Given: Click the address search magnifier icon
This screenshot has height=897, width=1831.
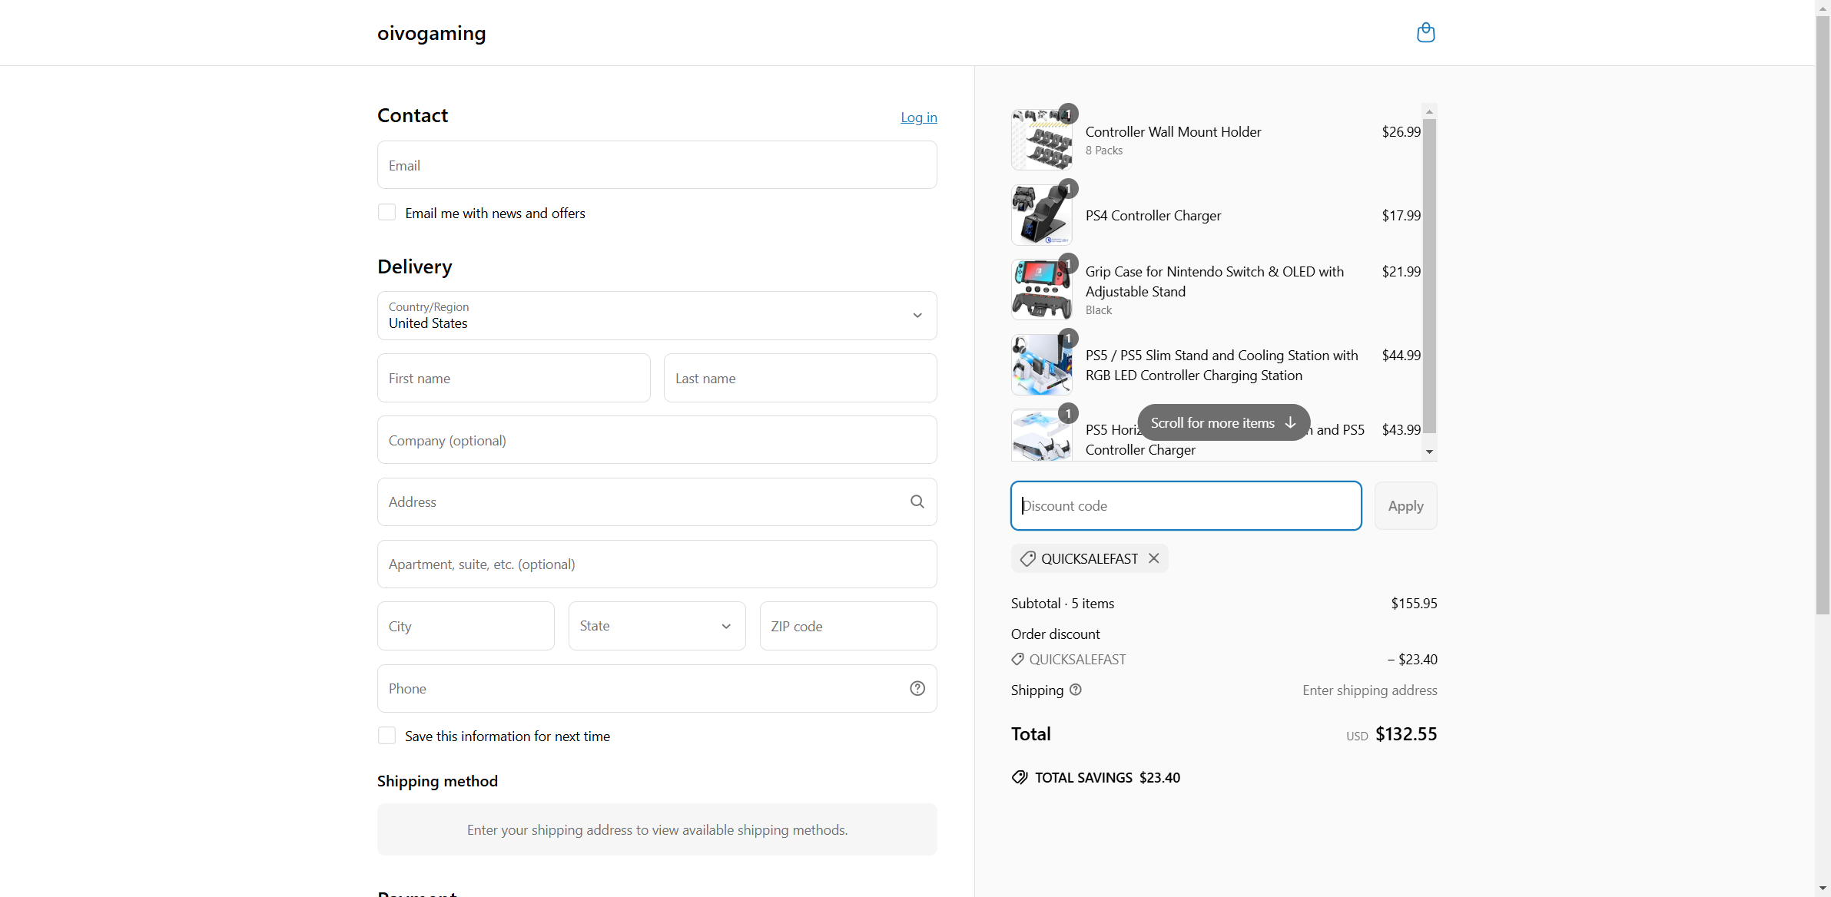Looking at the screenshot, I should point(917,501).
